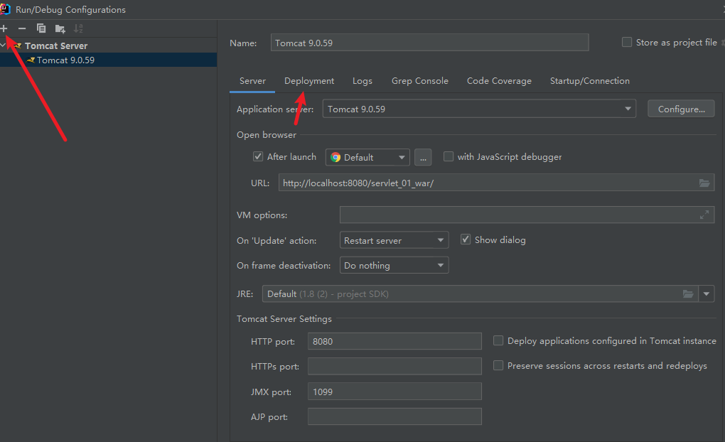Open the On frame deactivation dropdown
Image resolution: width=725 pixels, height=442 pixels.
click(394, 265)
